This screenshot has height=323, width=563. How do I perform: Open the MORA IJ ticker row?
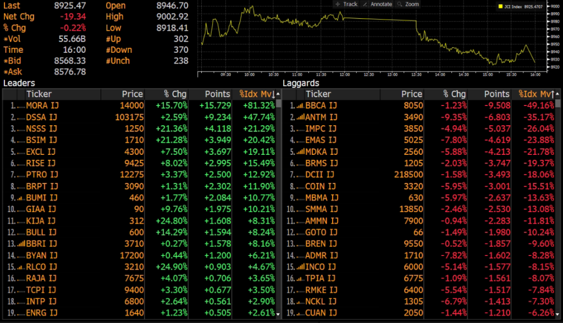tap(41, 105)
